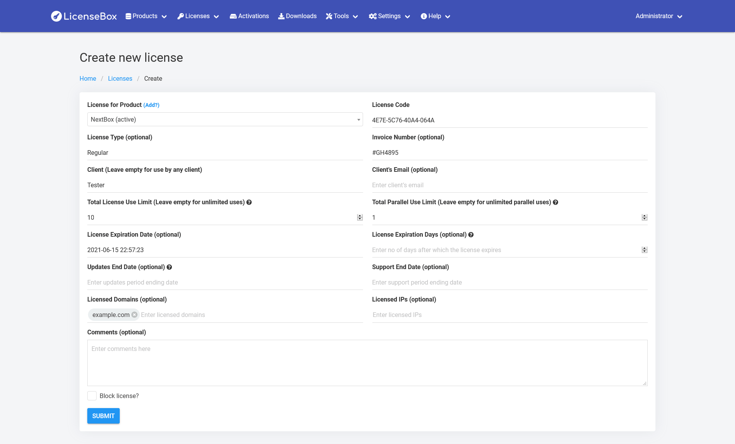This screenshot has width=735, height=444.
Task: Click the Total License Use Limit stepper
Action: [x=360, y=217]
